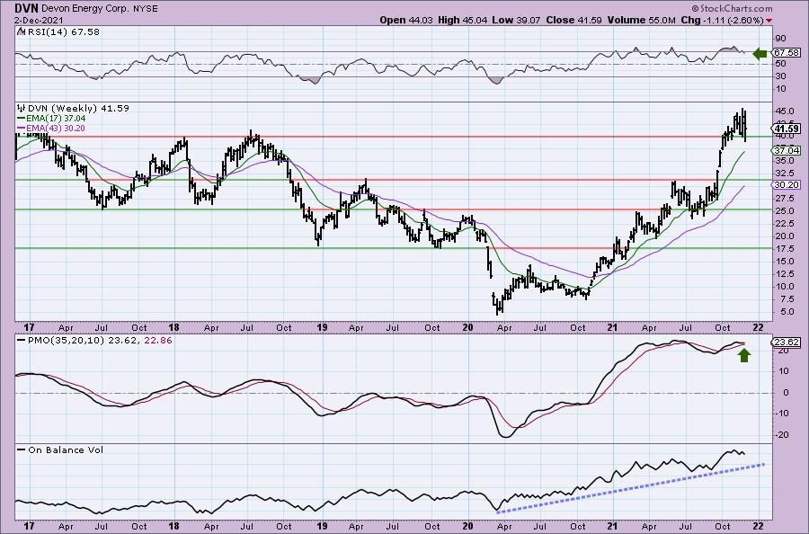Click the 22 year label on the bottom axis

tap(758, 526)
